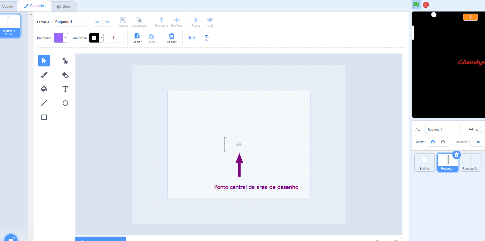Image resolution: width=485 pixels, height=241 pixels.
Task: Edit the Tamanho size field
Action: pos(477,142)
